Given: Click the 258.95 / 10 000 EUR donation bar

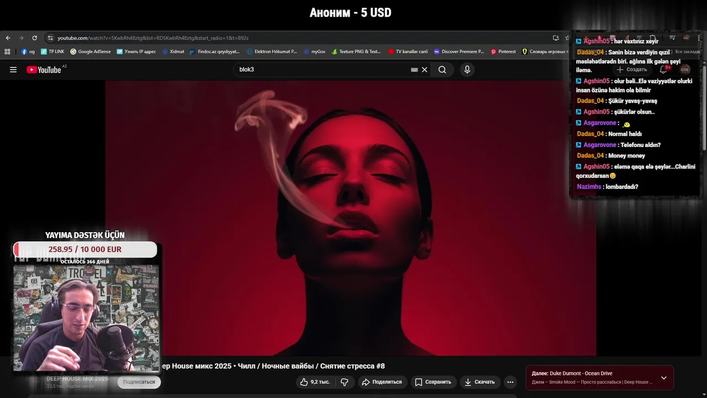Looking at the screenshot, I should pyautogui.click(x=85, y=249).
